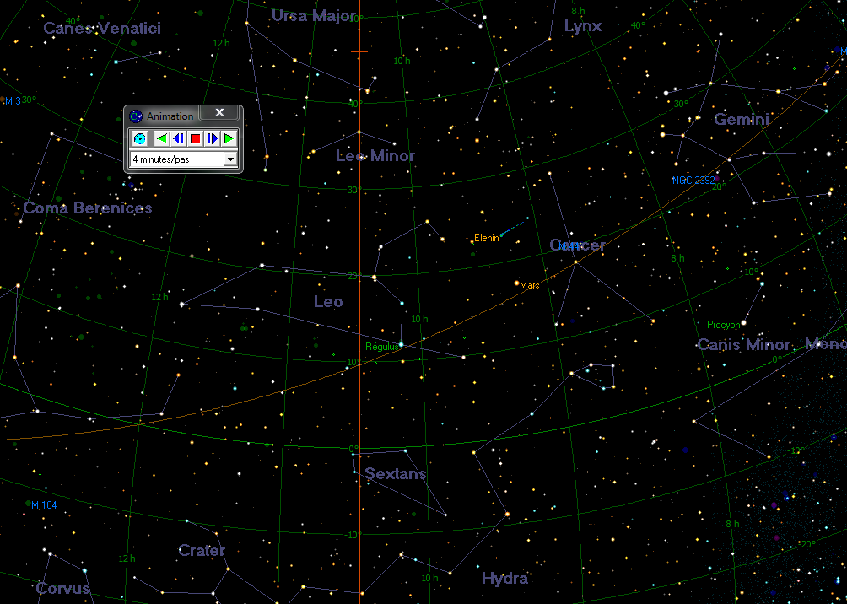847x604 pixels.
Task: Click the Coma Berenices constellation label
Action: click(88, 208)
